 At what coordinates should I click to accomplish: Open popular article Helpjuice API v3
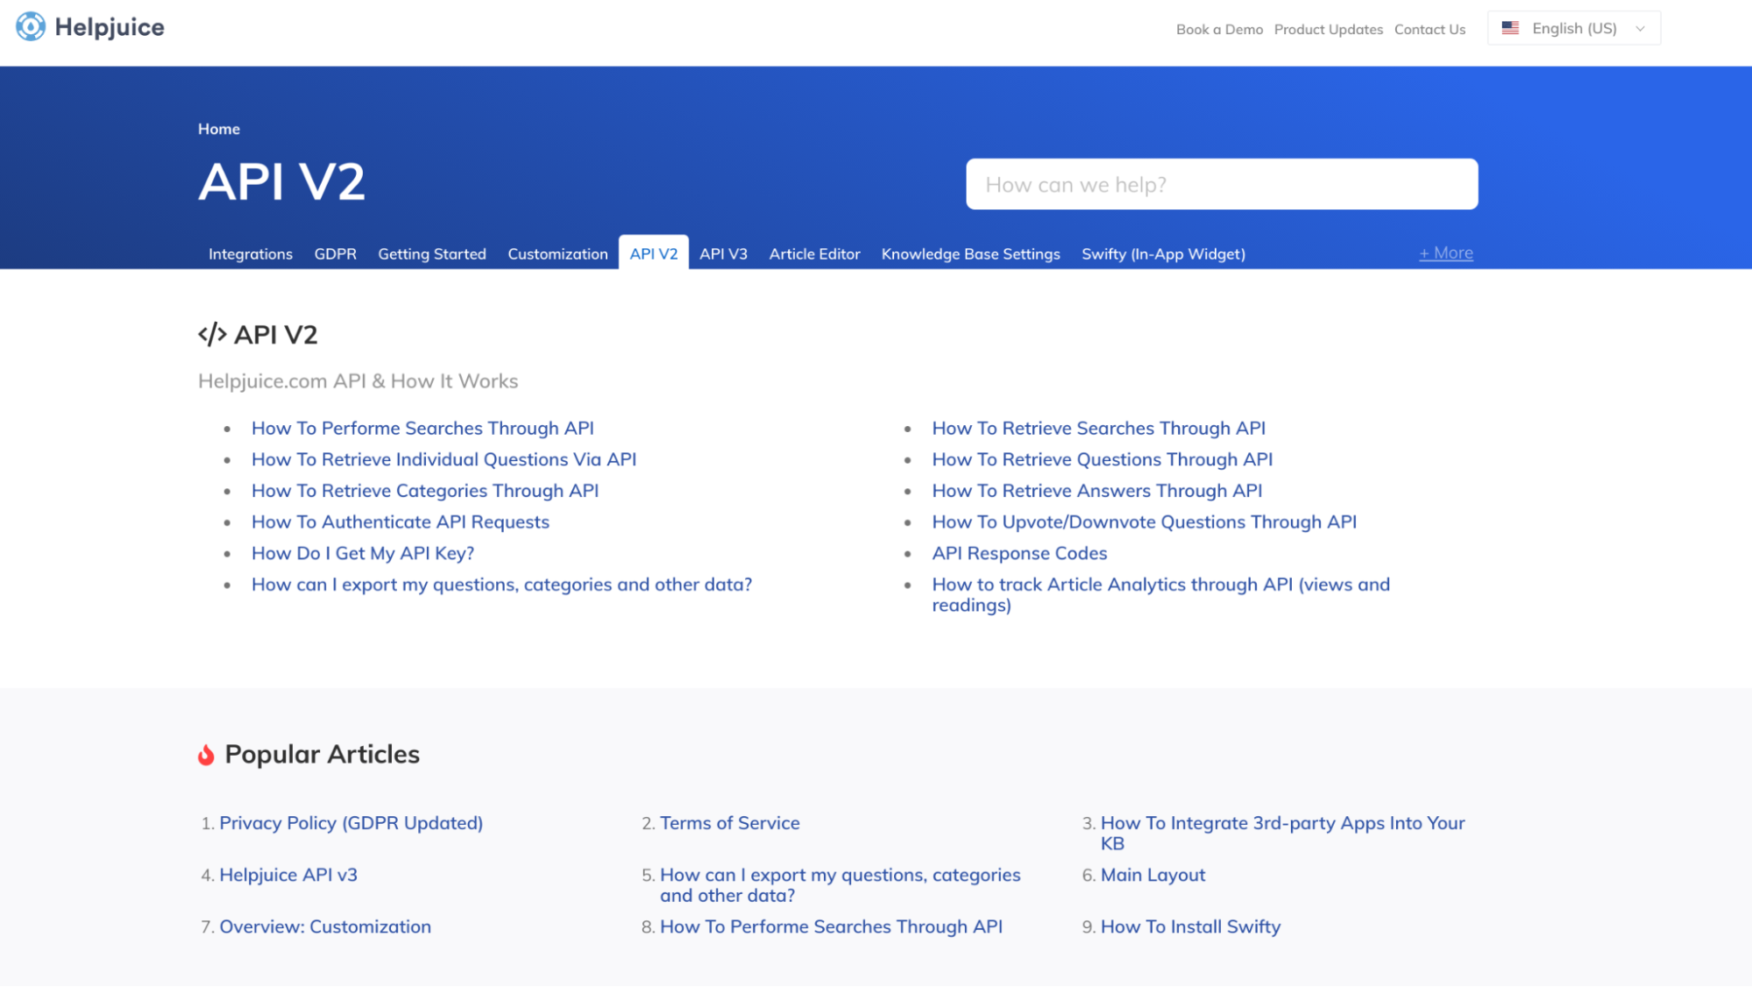point(288,875)
